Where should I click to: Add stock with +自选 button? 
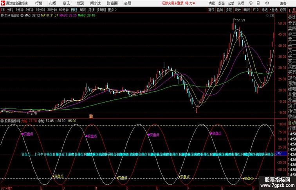pyautogui.click(x=274, y=10)
